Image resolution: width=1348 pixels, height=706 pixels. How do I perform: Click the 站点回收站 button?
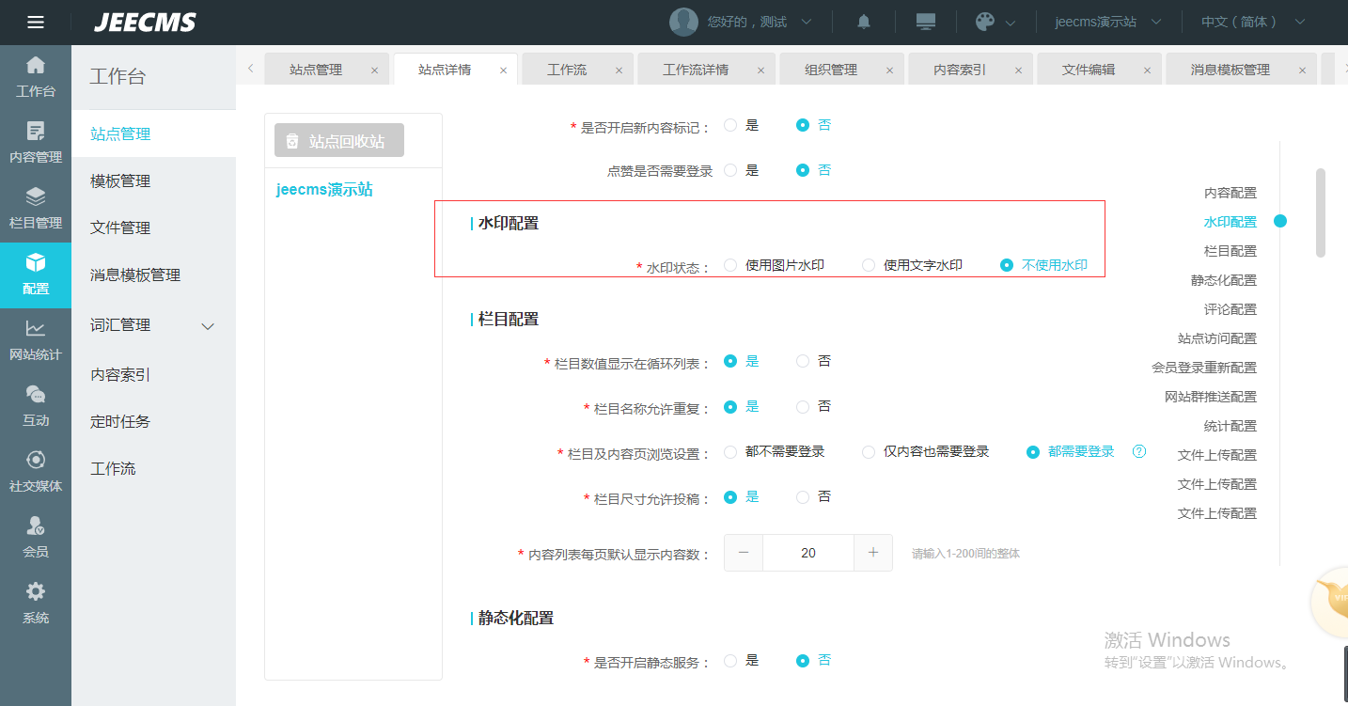point(339,141)
